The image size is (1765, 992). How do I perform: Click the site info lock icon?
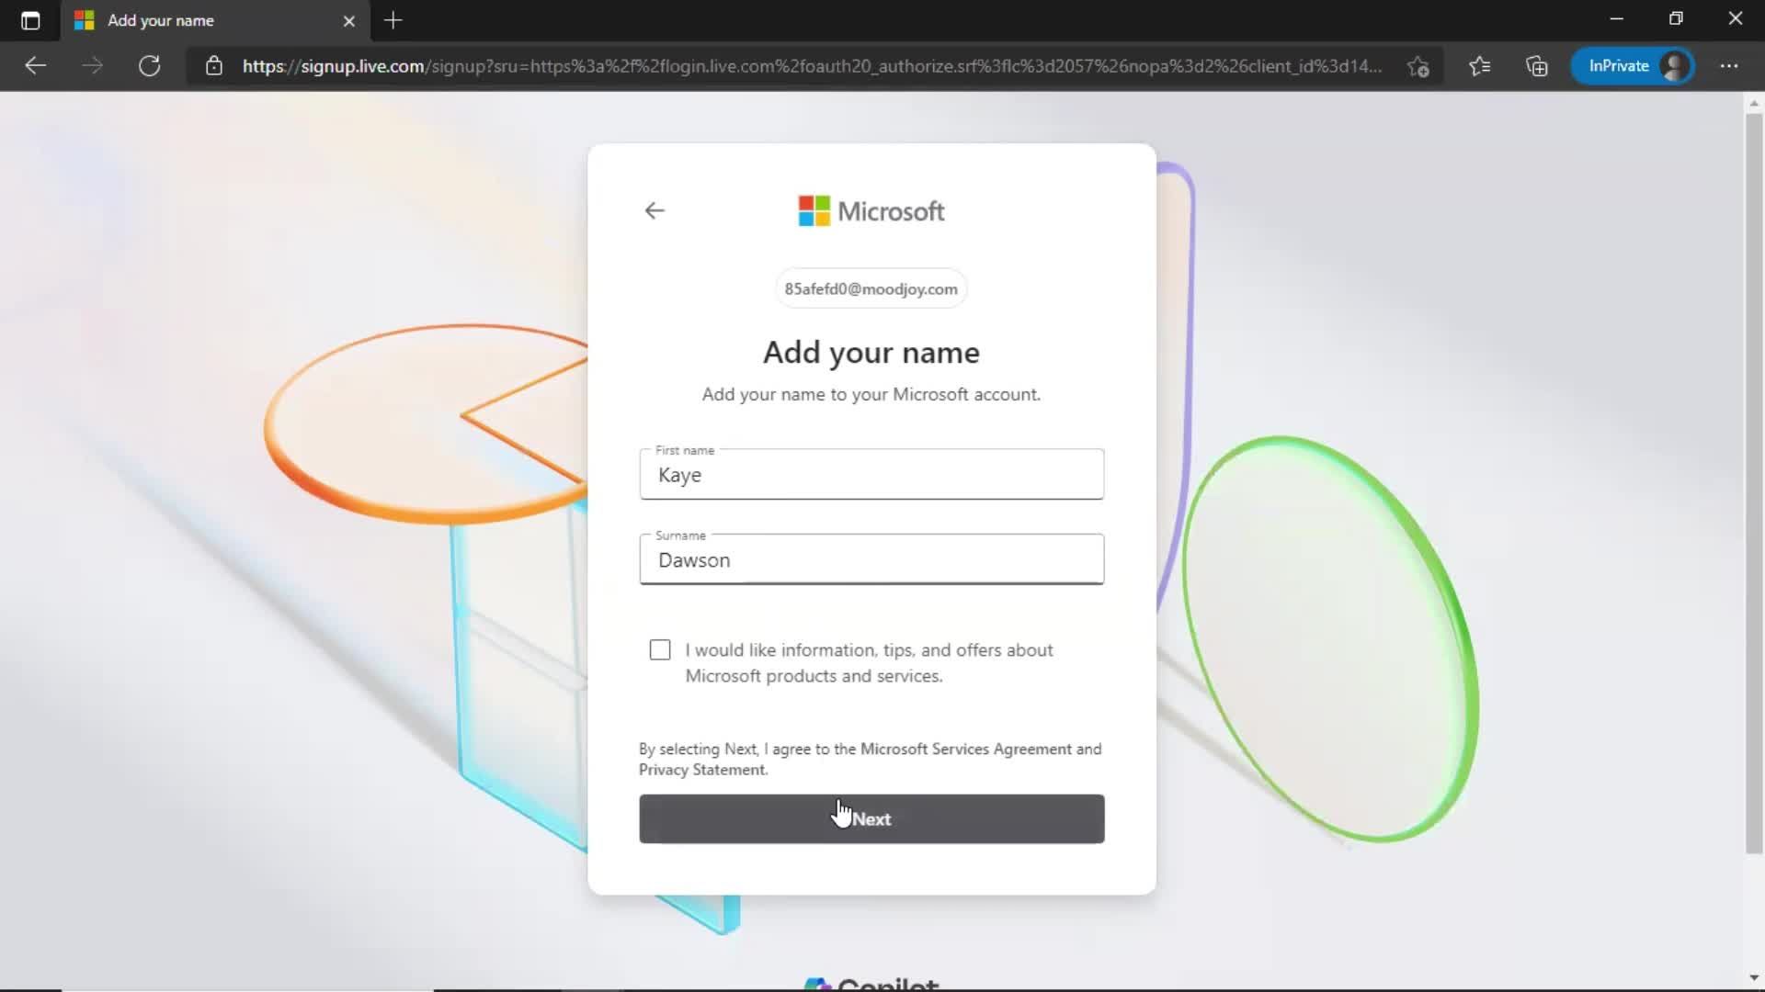tap(213, 66)
